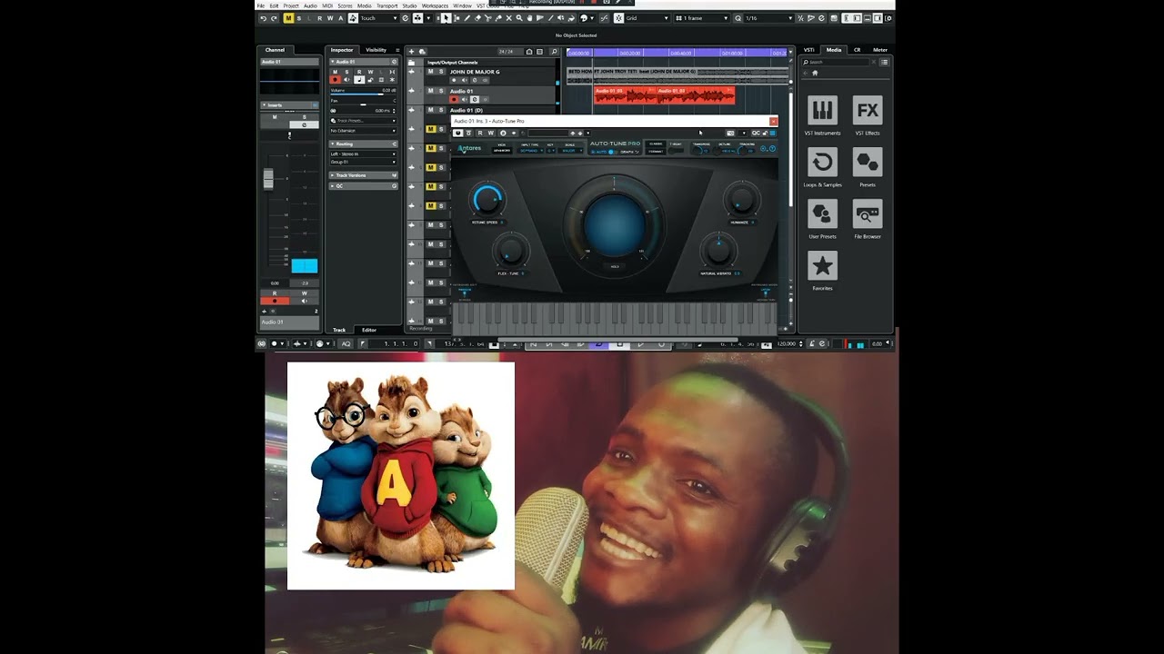Mute the JOHN DE MAJOR G track

pyautogui.click(x=431, y=71)
